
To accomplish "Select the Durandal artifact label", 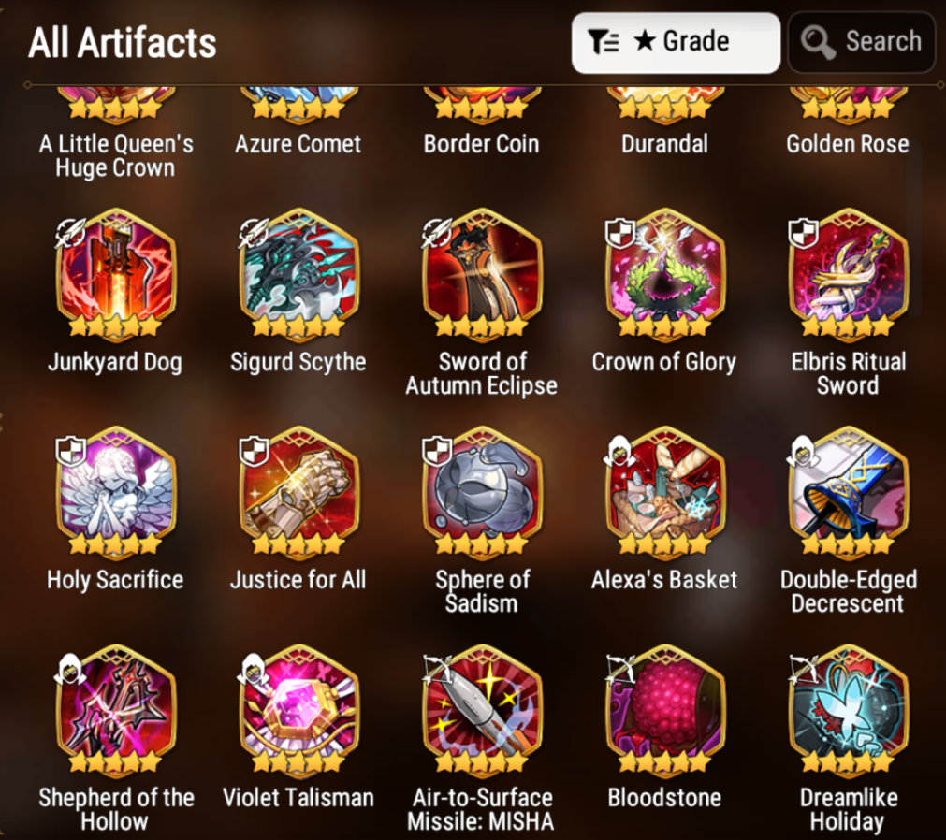I will [665, 144].
